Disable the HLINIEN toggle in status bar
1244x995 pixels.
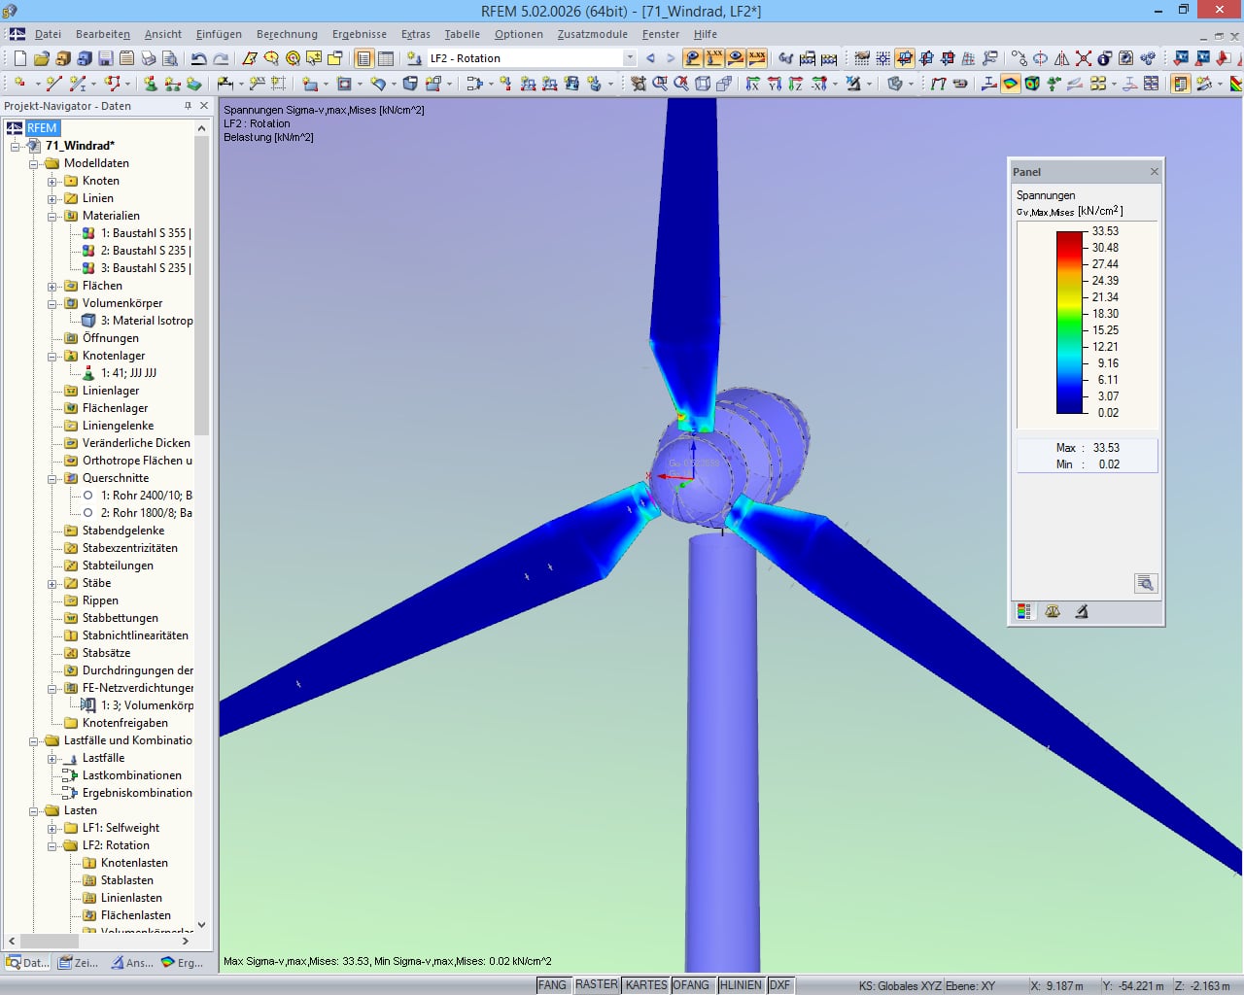click(x=741, y=984)
